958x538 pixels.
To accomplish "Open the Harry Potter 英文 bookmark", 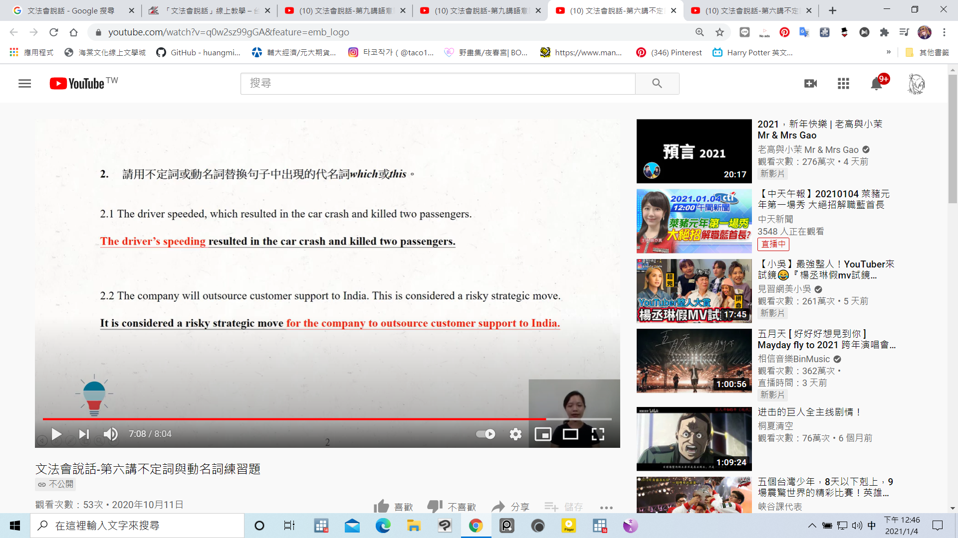I will [752, 52].
